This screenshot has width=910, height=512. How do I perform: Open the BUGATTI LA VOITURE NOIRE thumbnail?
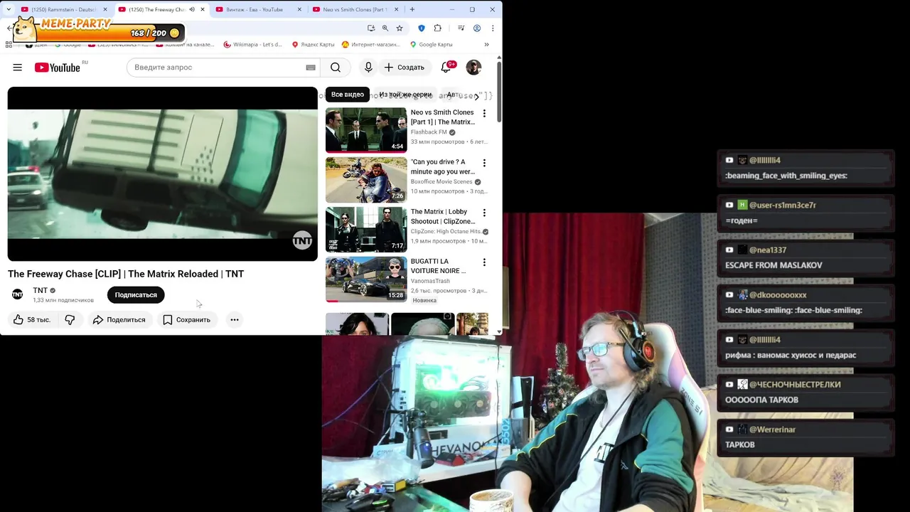point(366,279)
